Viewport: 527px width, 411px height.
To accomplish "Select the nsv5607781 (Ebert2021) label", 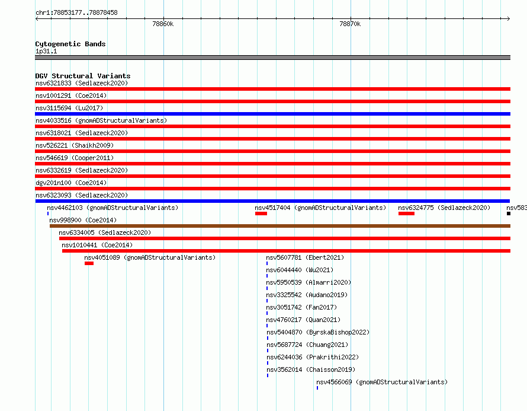I will tap(305, 257).
